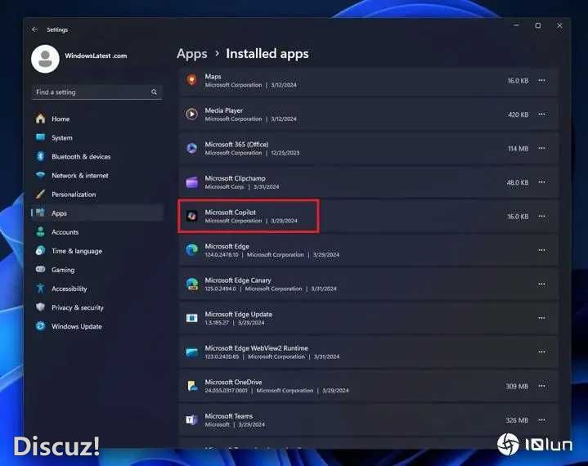The height and width of the screenshot is (466, 588).
Task: Click the 326 MB size value
Action: pos(517,420)
